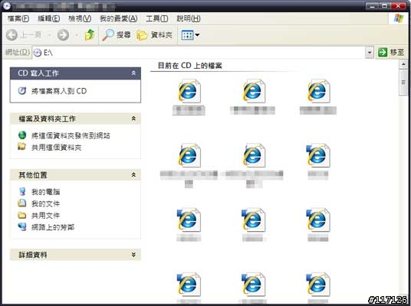Click the 上一頁 back arrow button
411x306 pixels.
pyautogui.click(x=24, y=34)
